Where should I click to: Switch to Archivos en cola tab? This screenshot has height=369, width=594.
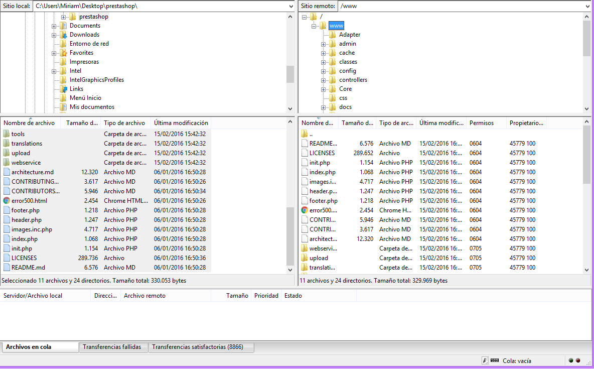pyautogui.click(x=40, y=347)
